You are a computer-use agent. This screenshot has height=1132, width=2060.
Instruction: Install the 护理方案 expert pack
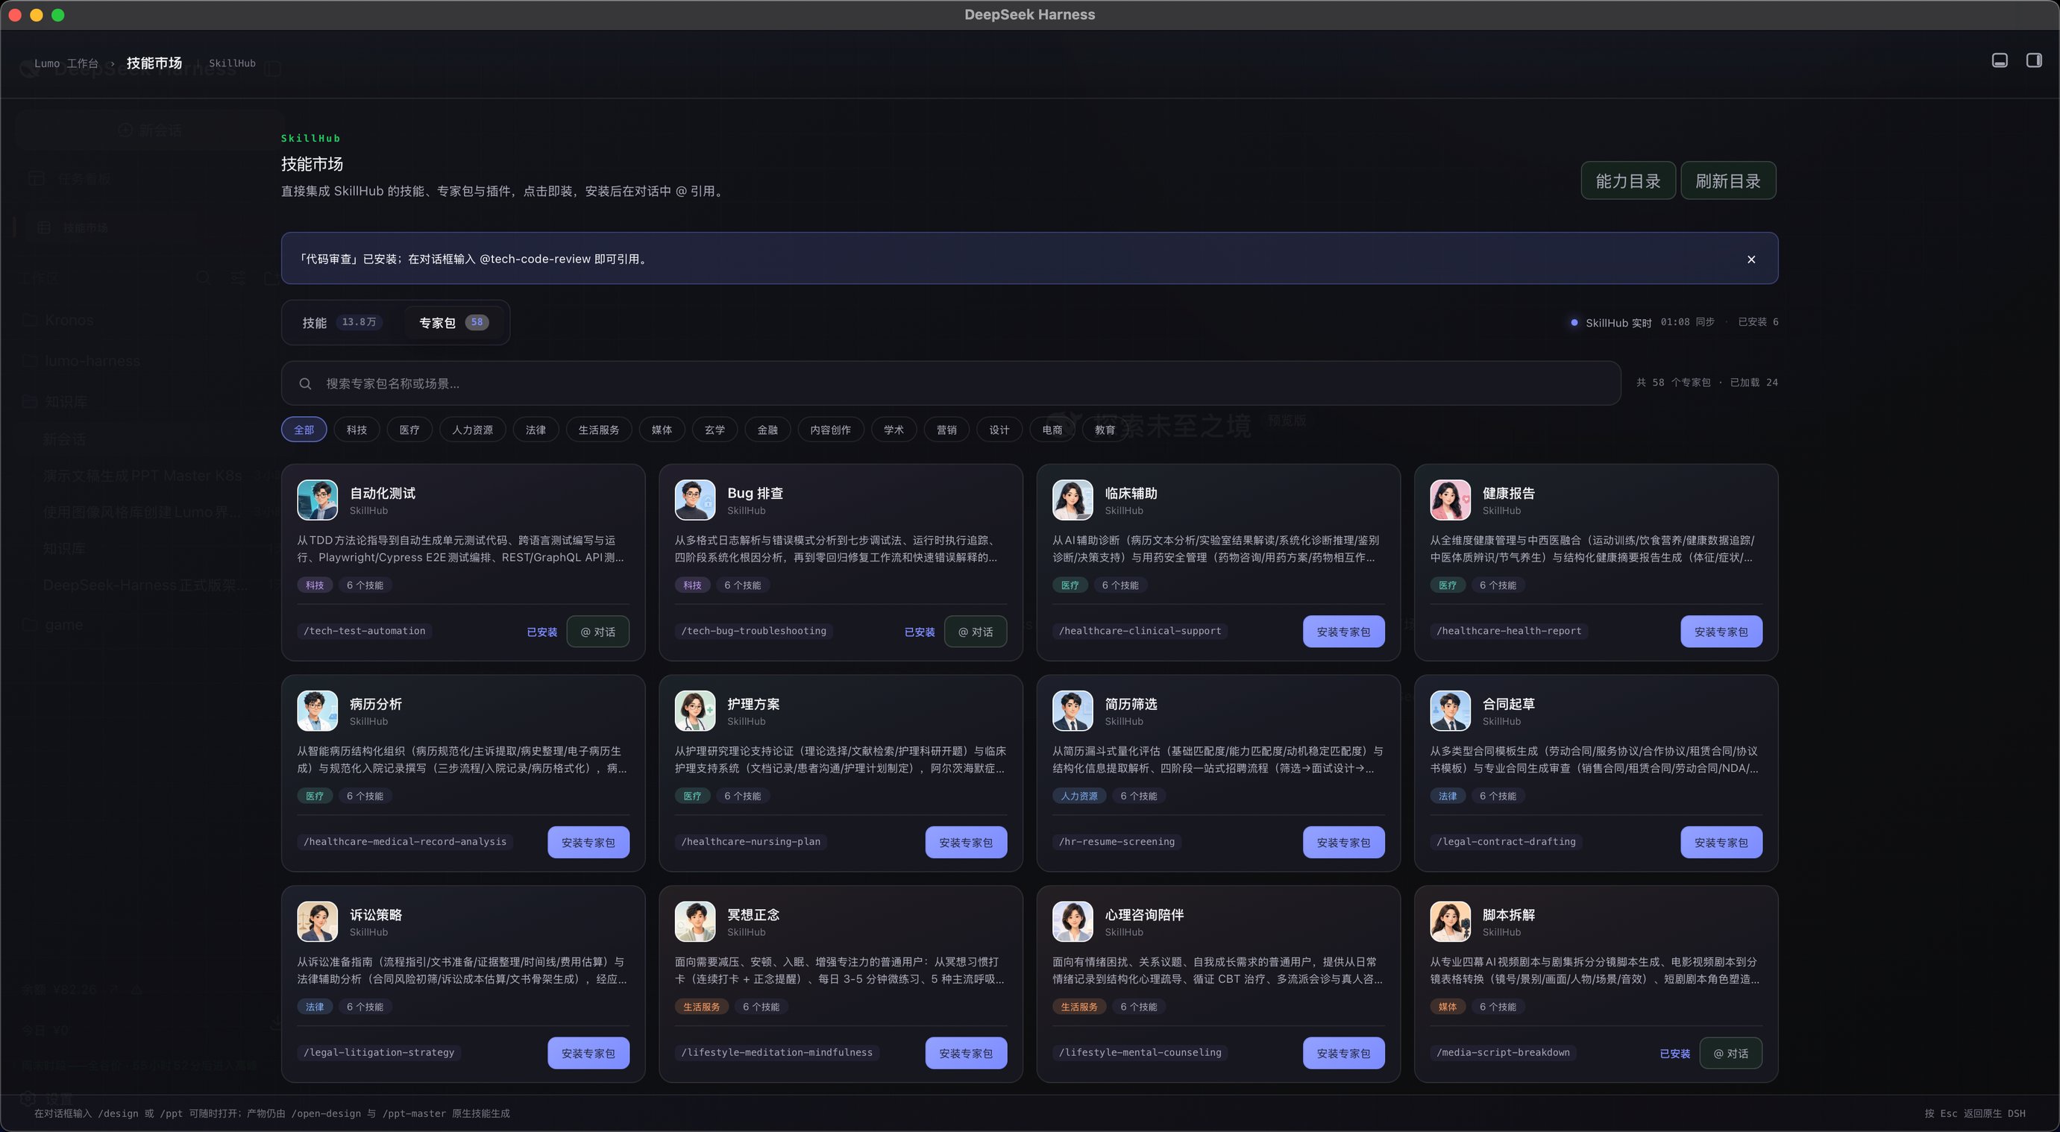[966, 843]
